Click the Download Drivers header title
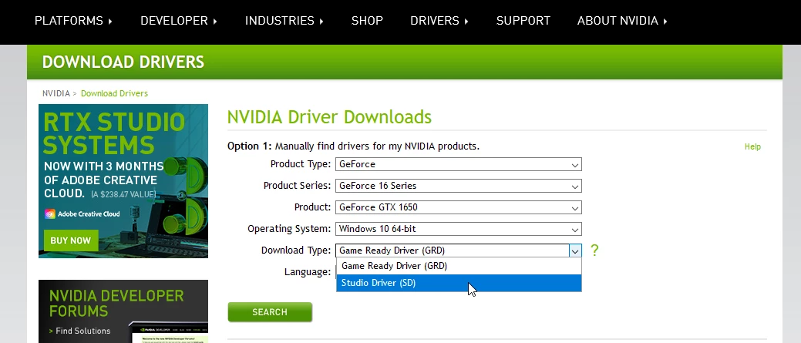801x343 pixels. click(x=123, y=62)
